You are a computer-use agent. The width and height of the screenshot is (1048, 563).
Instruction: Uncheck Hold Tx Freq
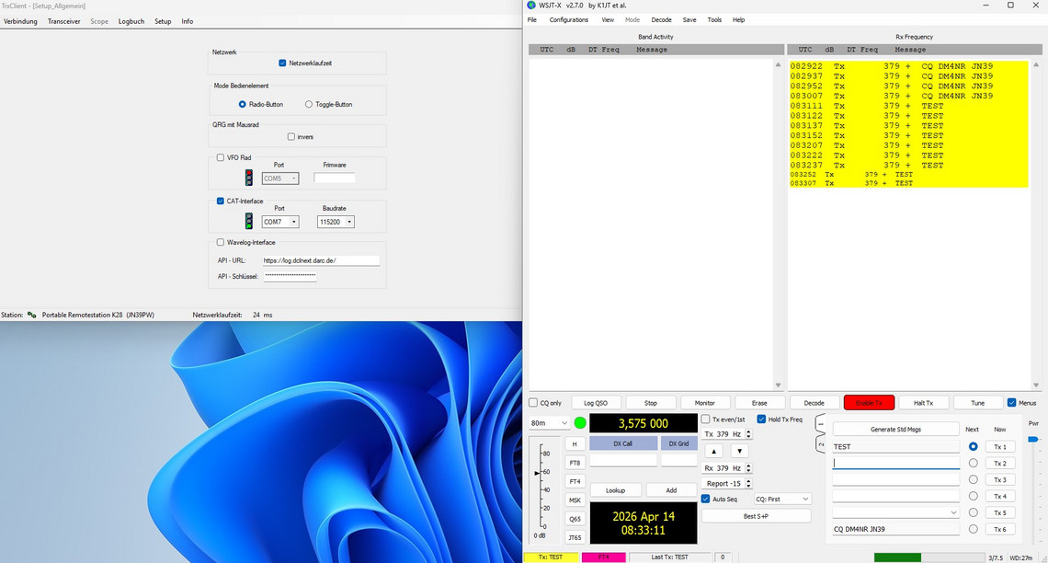click(x=761, y=419)
